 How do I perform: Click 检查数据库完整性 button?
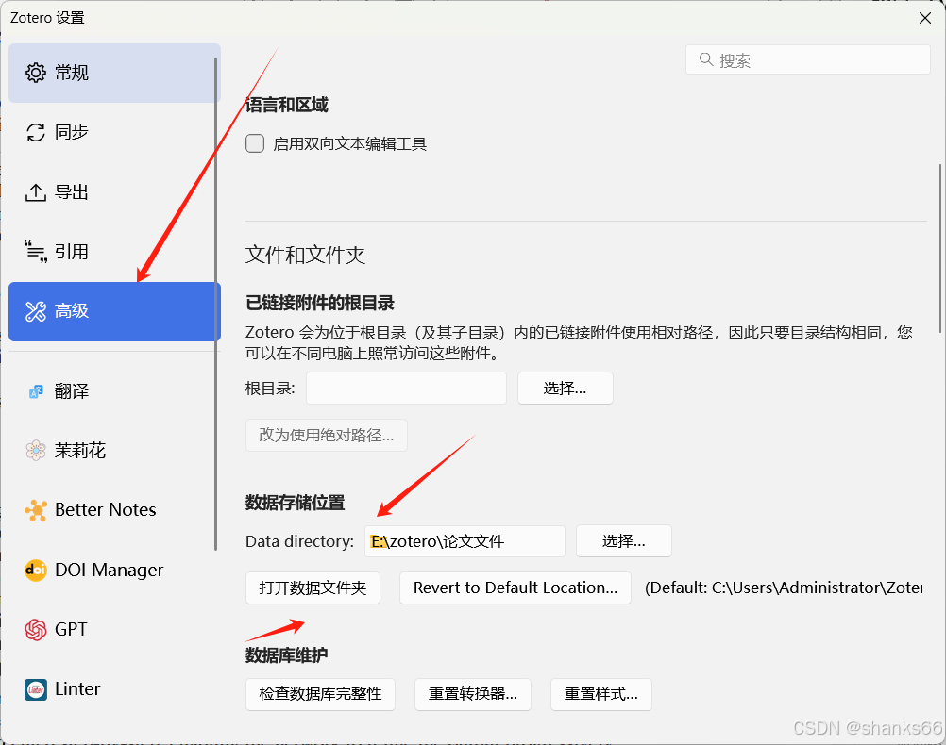320,694
